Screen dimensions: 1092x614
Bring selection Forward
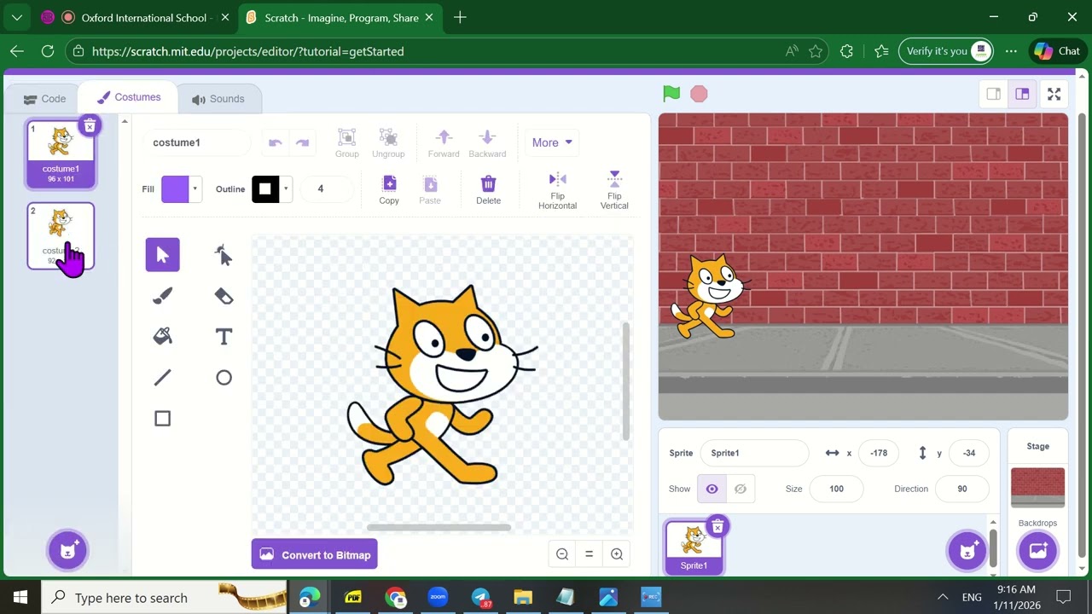(x=444, y=143)
